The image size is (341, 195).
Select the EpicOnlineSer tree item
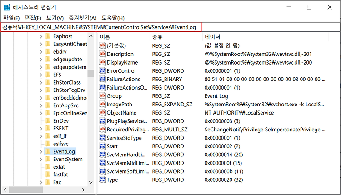click(70, 113)
